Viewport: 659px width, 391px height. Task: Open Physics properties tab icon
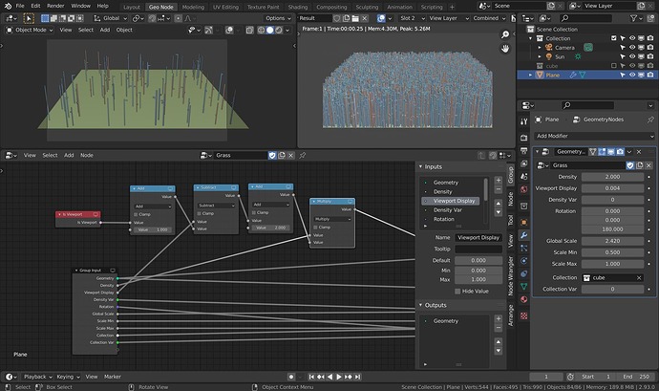coord(523,261)
